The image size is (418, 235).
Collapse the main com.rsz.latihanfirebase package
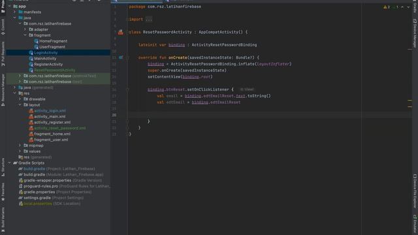pyautogui.click(x=20, y=23)
